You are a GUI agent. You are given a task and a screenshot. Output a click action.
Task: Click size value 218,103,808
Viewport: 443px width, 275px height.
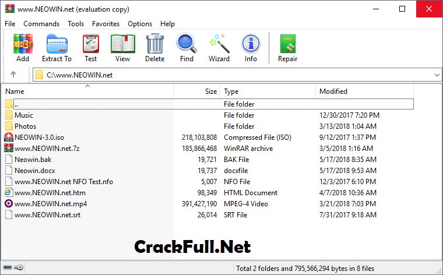coord(199,137)
